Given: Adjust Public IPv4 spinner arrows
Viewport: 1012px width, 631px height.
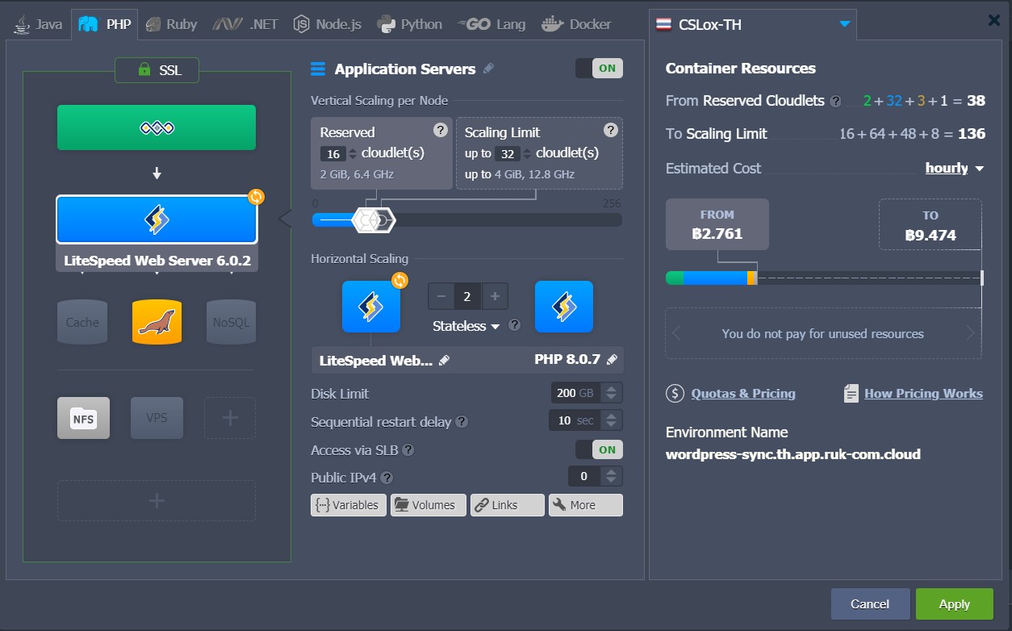Looking at the screenshot, I should click(612, 476).
